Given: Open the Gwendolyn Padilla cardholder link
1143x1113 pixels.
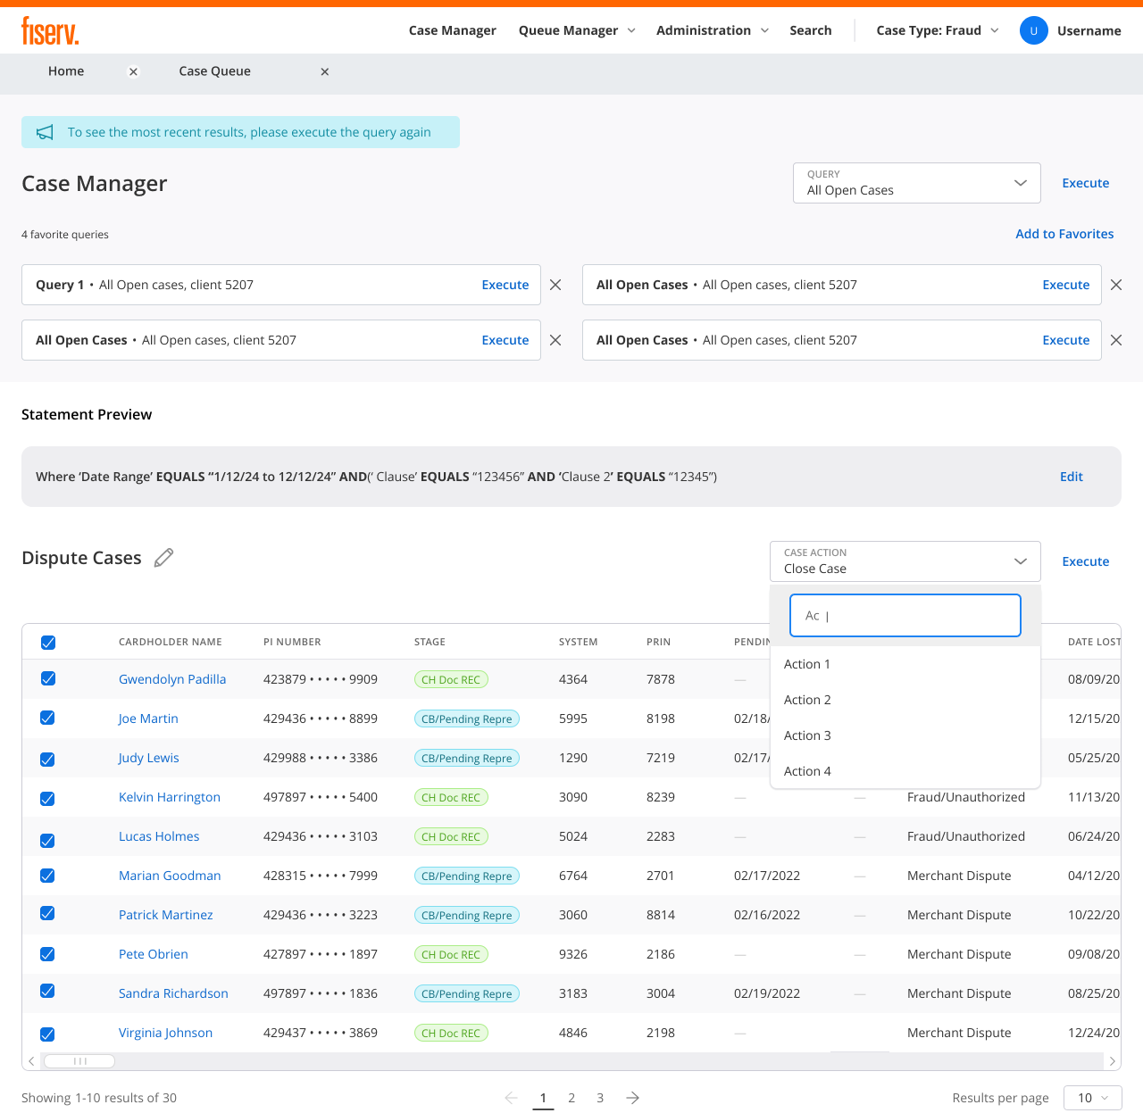Looking at the screenshot, I should tap(172, 679).
